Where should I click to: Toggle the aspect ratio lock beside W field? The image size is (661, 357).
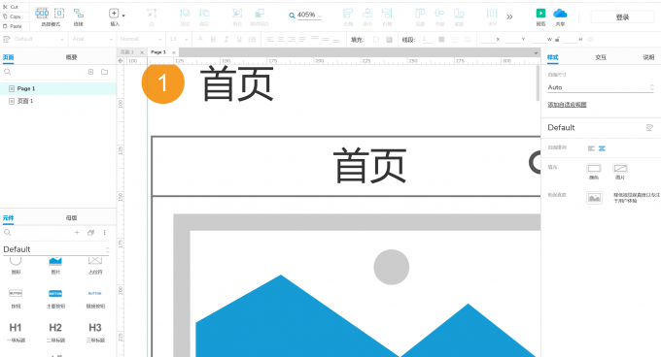(x=557, y=40)
